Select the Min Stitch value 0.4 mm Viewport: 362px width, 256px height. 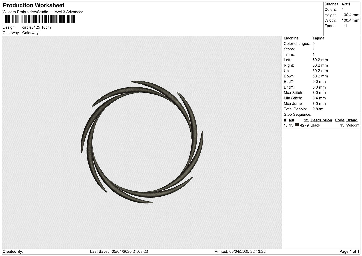(319, 98)
